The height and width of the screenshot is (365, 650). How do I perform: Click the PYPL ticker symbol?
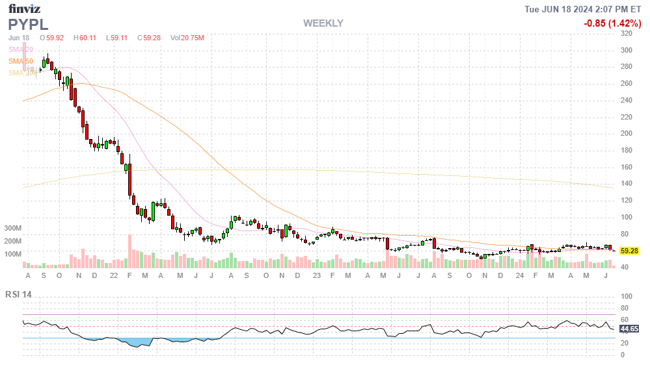coord(28,24)
